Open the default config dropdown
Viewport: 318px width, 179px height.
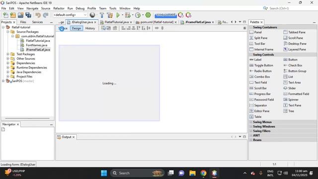70,15
